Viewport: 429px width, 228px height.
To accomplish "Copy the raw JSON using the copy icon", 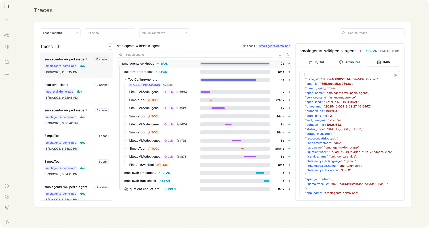I will click(x=395, y=76).
